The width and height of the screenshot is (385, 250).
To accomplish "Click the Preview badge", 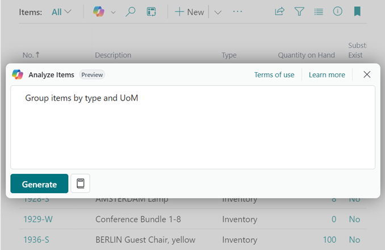I will coord(92,74).
